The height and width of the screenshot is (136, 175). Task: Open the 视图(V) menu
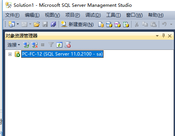point(52,15)
